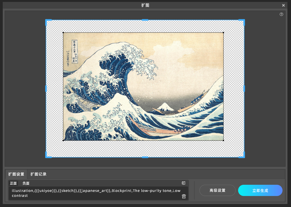Screen dimensions: 291x207
Task: Click the 立即生成 button
Action: 260,190
